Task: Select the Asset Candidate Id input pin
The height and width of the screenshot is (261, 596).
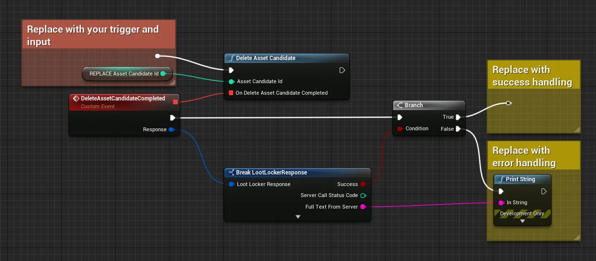Action: tap(231, 82)
